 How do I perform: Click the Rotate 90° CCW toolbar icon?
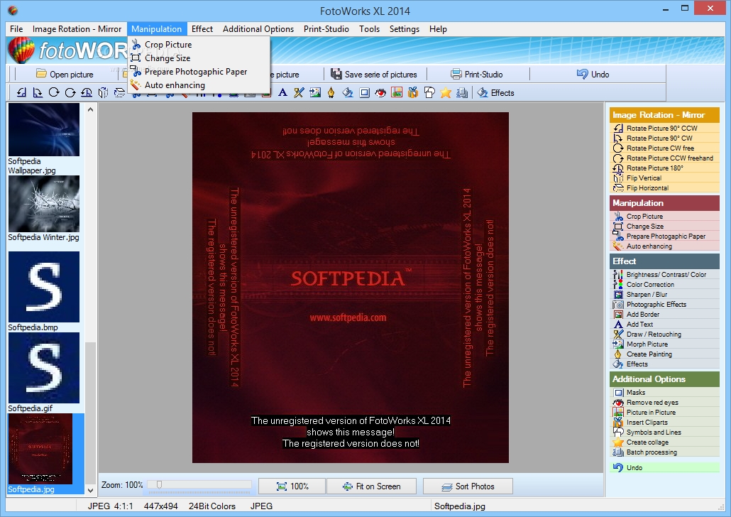21,92
